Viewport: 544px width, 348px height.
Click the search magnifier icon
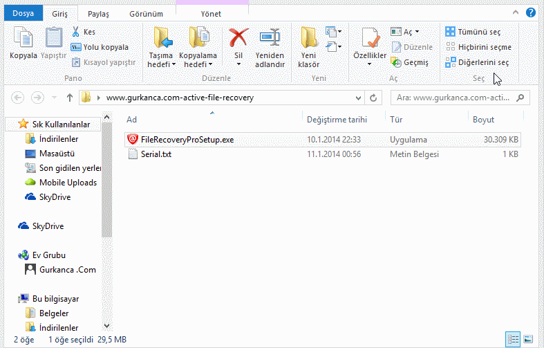[520, 98]
